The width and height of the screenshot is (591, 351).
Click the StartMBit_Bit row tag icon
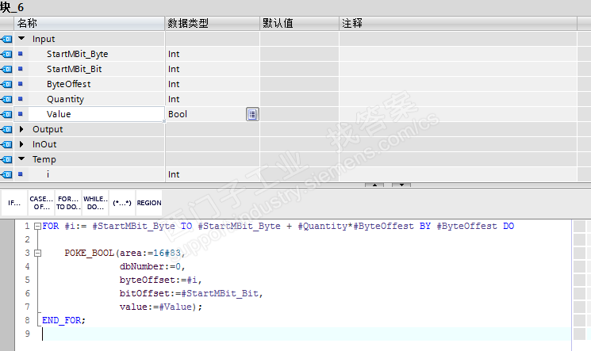[7, 69]
